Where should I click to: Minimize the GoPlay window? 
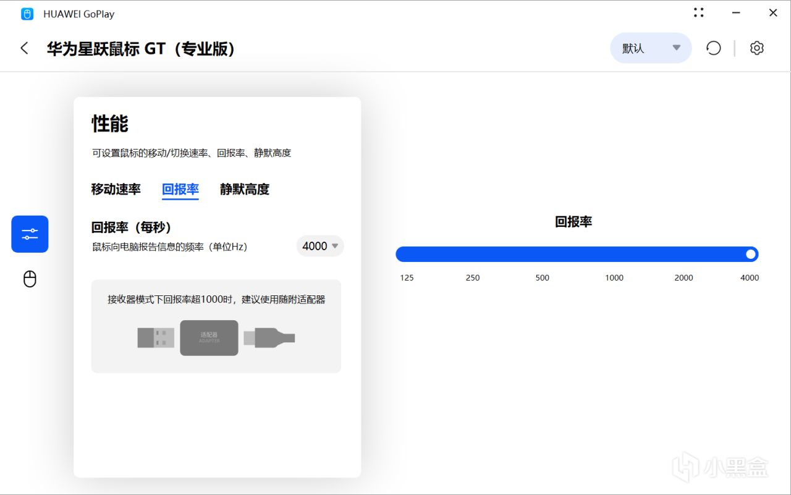(x=736, y=12)
